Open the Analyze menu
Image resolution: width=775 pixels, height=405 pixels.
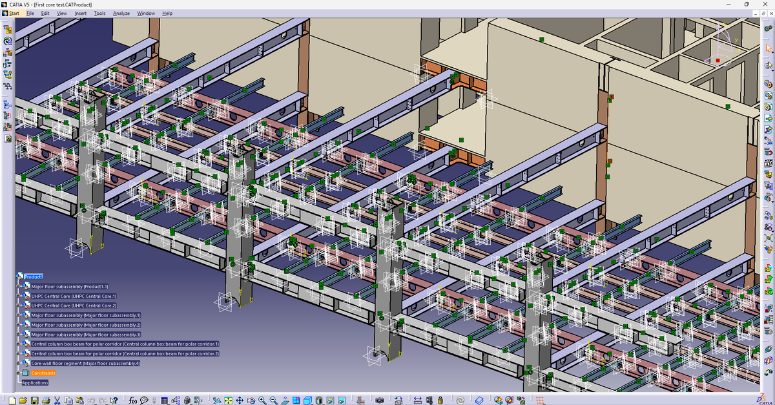click(121, 13)
